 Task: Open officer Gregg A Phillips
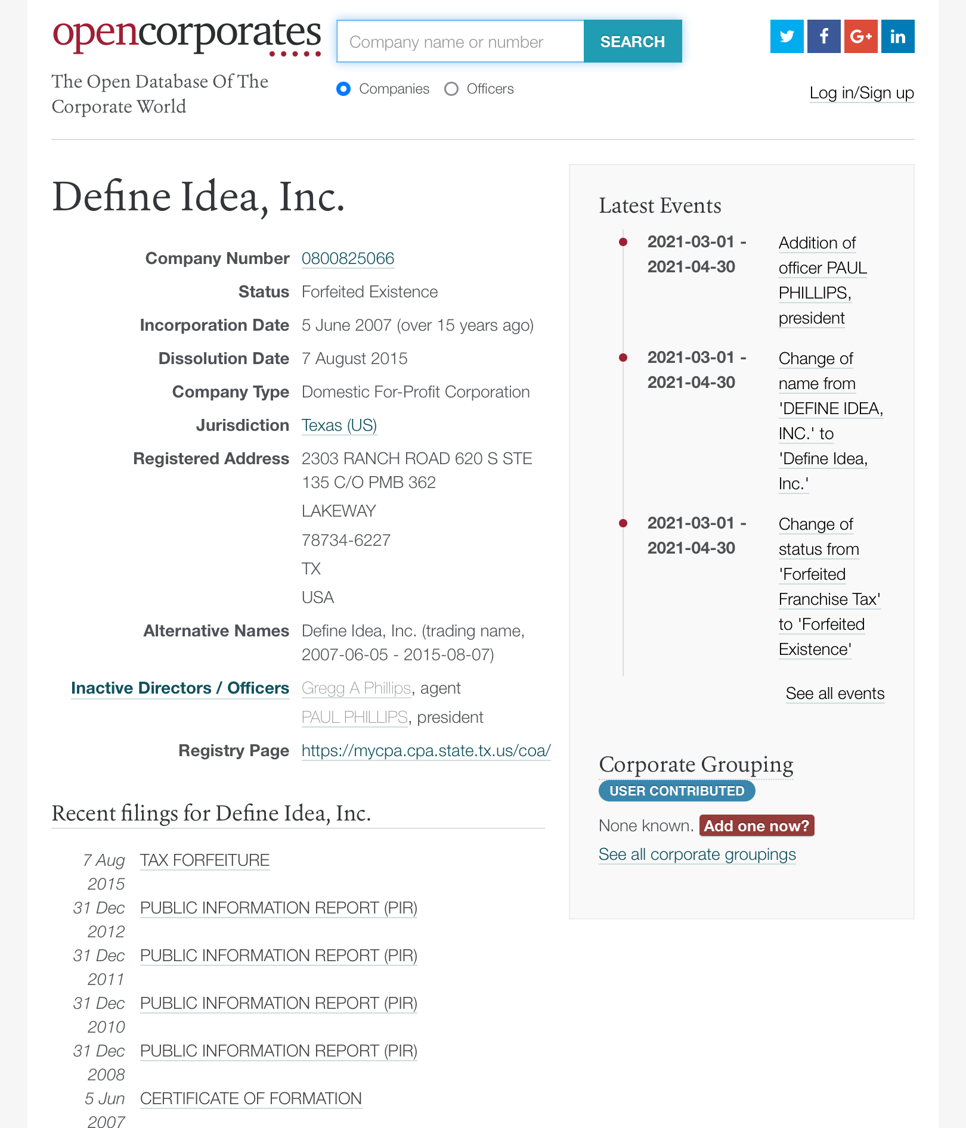point(357,688)
